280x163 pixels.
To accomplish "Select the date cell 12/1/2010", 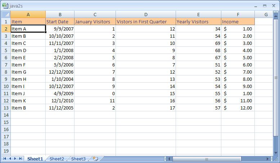I will coord(60,101).
